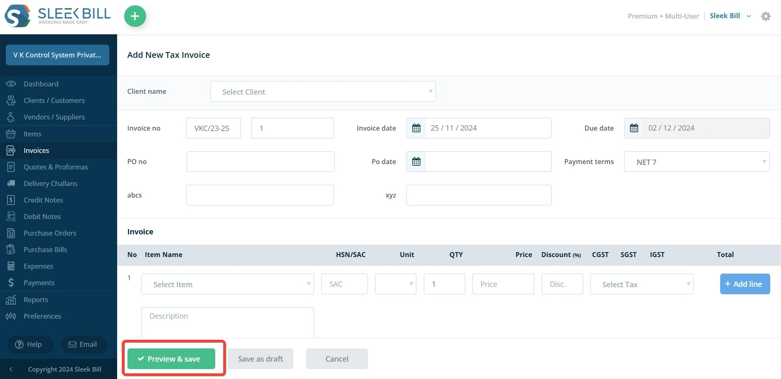Open Items menu

click(x=32, y=134)
